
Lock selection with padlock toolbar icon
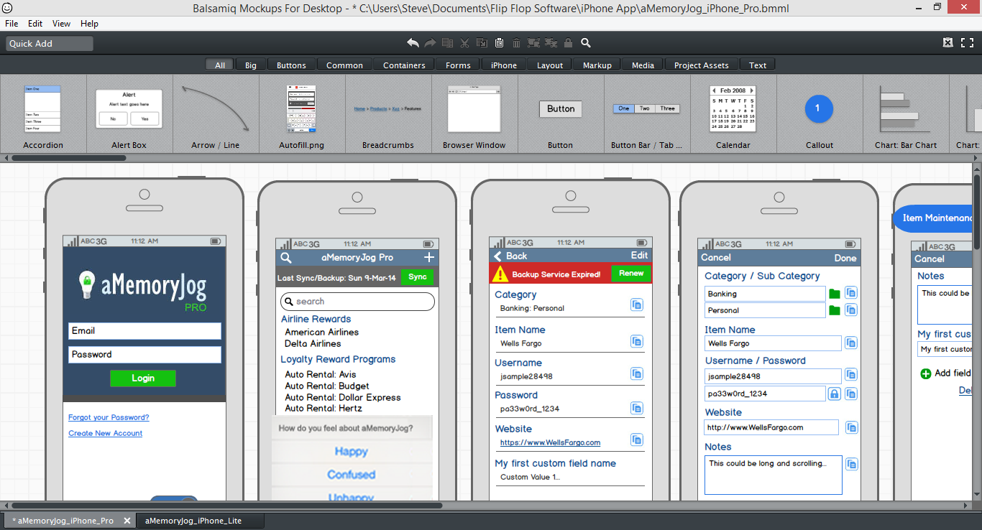(569, 43)
